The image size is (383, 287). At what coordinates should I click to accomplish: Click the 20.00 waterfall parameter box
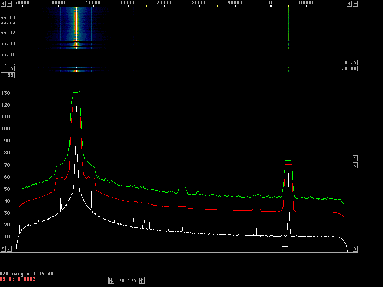[x=349, y=68]
